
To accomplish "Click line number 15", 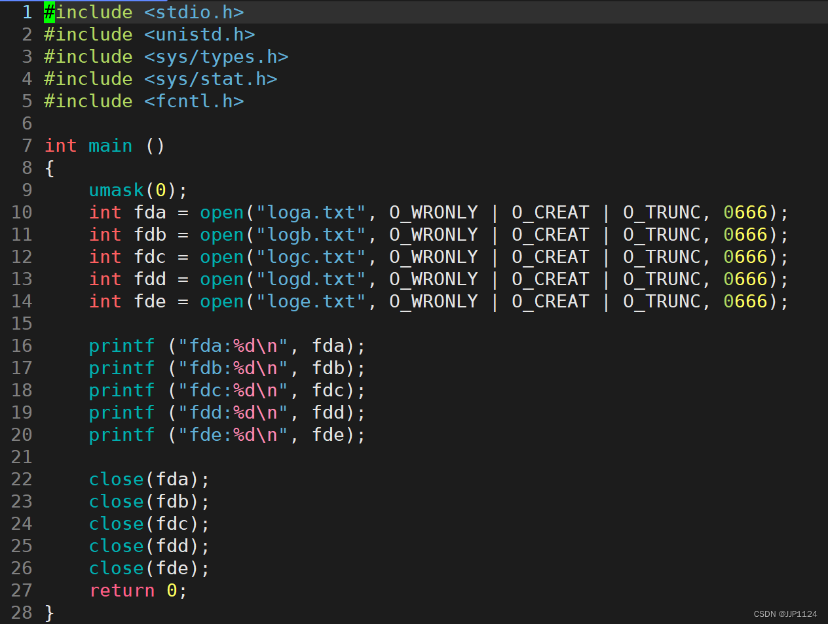I will (x=22, y=324).
